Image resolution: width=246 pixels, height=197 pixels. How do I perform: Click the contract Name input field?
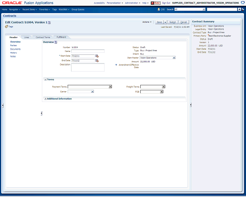(88, 51)
